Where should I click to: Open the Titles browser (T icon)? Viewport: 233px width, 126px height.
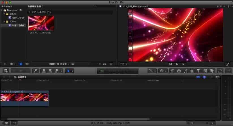coord(199,71)
